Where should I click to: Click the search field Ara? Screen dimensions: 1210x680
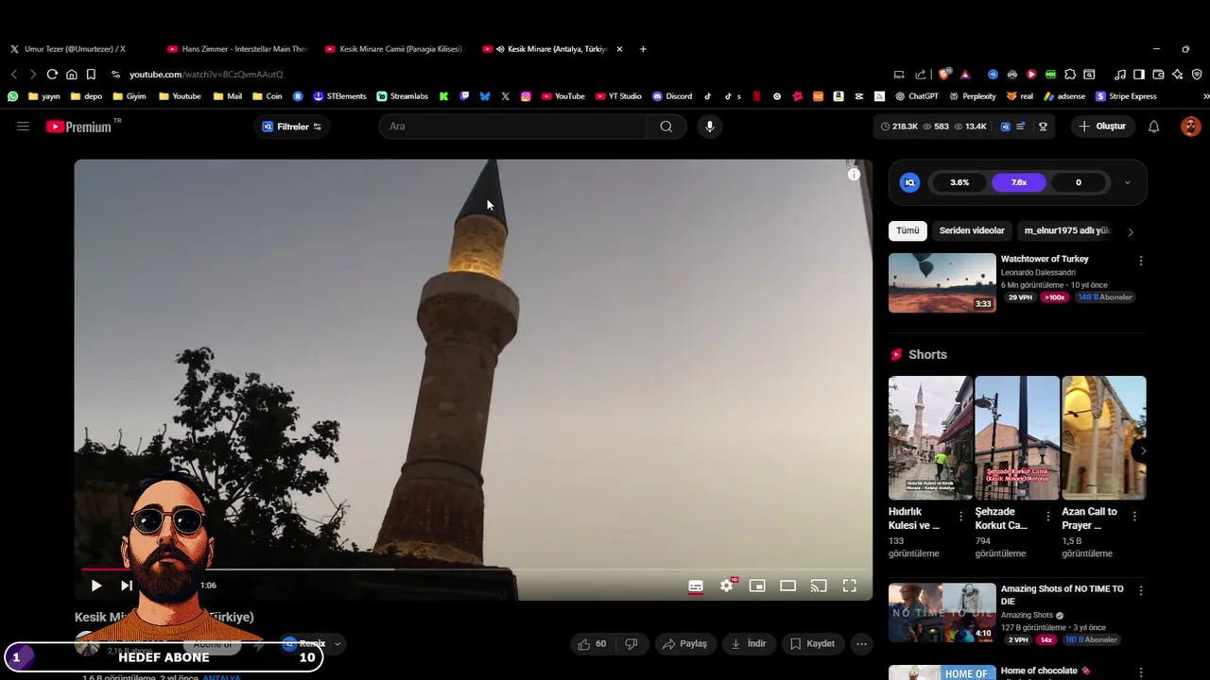point(512,127)
